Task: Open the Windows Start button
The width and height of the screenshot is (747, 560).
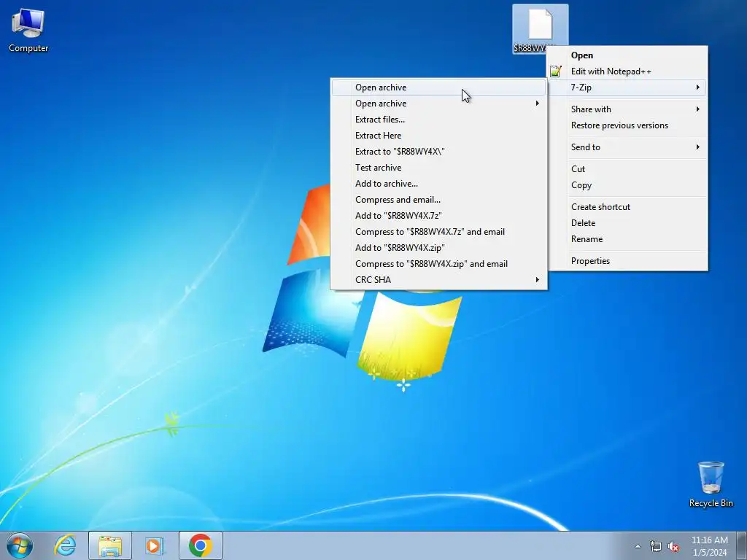Action: pyautogui.click(x=20, y=545)
